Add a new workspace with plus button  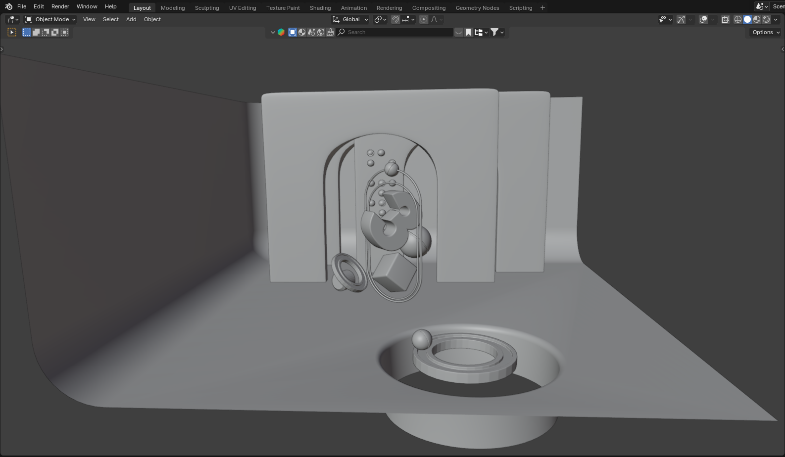542,8
